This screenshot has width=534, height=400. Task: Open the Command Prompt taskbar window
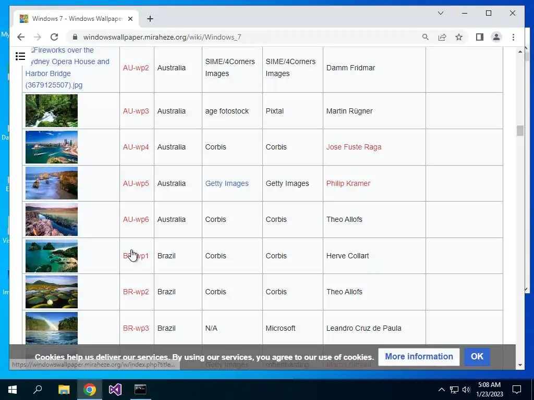[140, 390]
